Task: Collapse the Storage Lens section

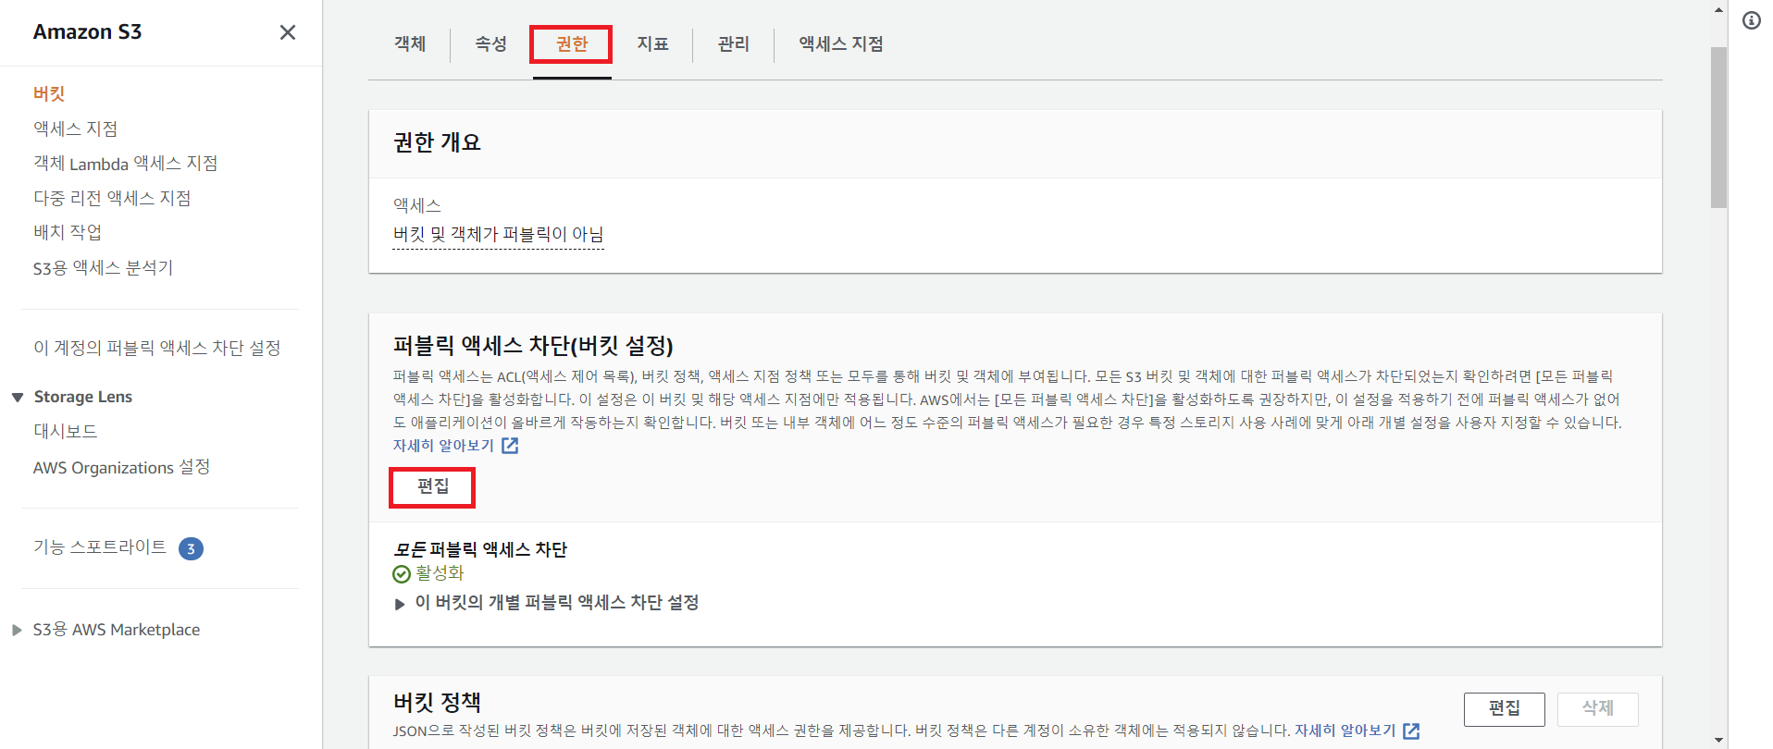Action: point(17,398)
